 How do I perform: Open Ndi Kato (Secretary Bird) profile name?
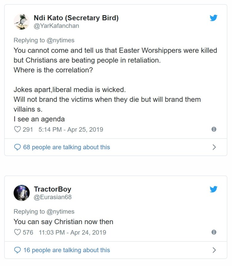(76, 18)
